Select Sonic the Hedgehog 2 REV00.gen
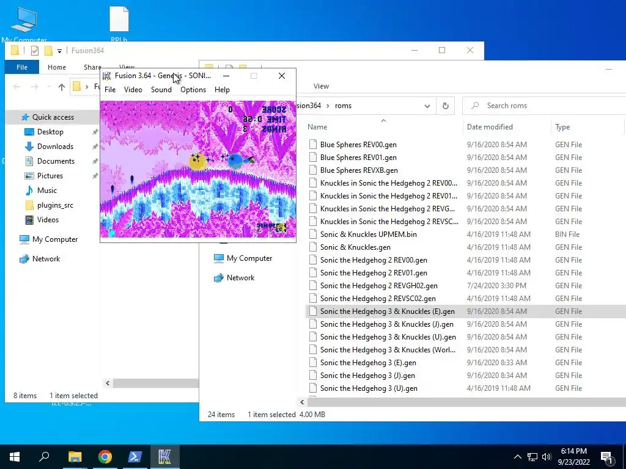Image resolution: width=626 pixels, height=469 pixels. [x=374, y=260]
